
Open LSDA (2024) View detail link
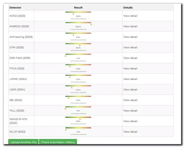[130, 90]
